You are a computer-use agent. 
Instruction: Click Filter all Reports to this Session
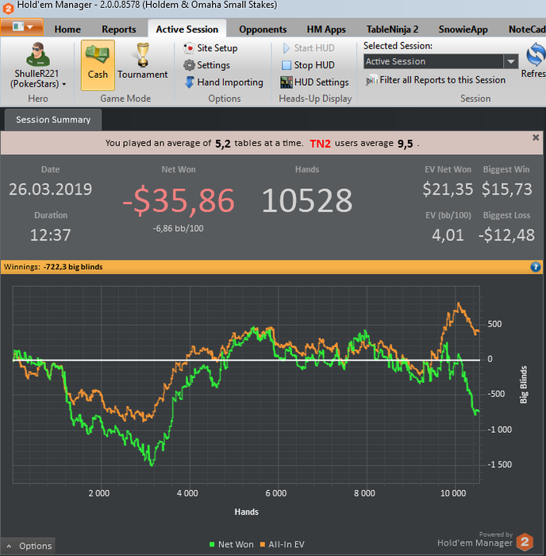pyautogui.click(x=436, y=80)
